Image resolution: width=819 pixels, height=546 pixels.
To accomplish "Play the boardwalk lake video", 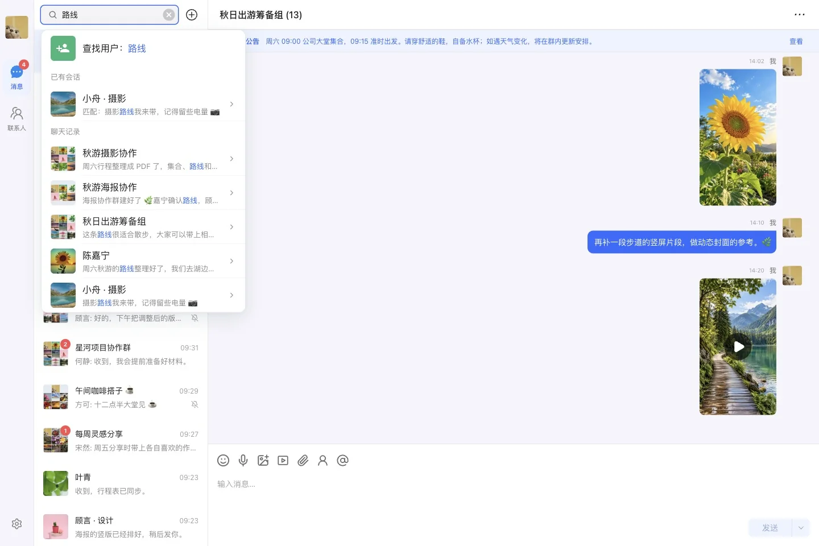I will (738, 346).
